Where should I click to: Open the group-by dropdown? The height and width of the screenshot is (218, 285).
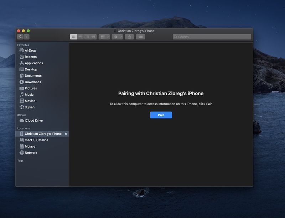coord(104,37)
